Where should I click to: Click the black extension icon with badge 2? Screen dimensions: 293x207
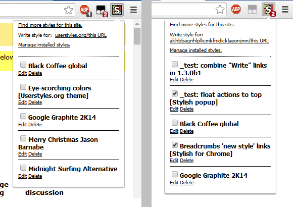[x=102, y=11]
